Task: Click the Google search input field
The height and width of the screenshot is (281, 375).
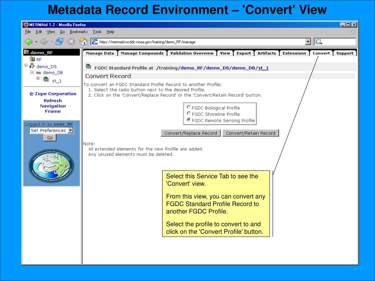Action: click(x=338, y=42)
